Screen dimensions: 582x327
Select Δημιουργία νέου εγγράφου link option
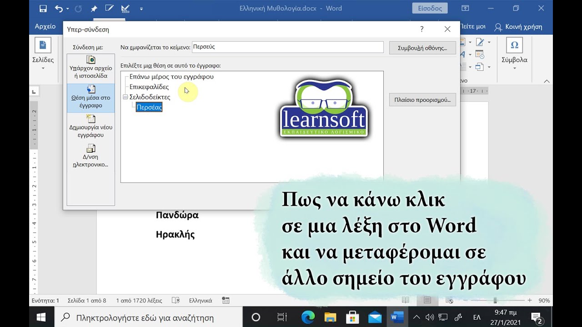pos(91,127)
